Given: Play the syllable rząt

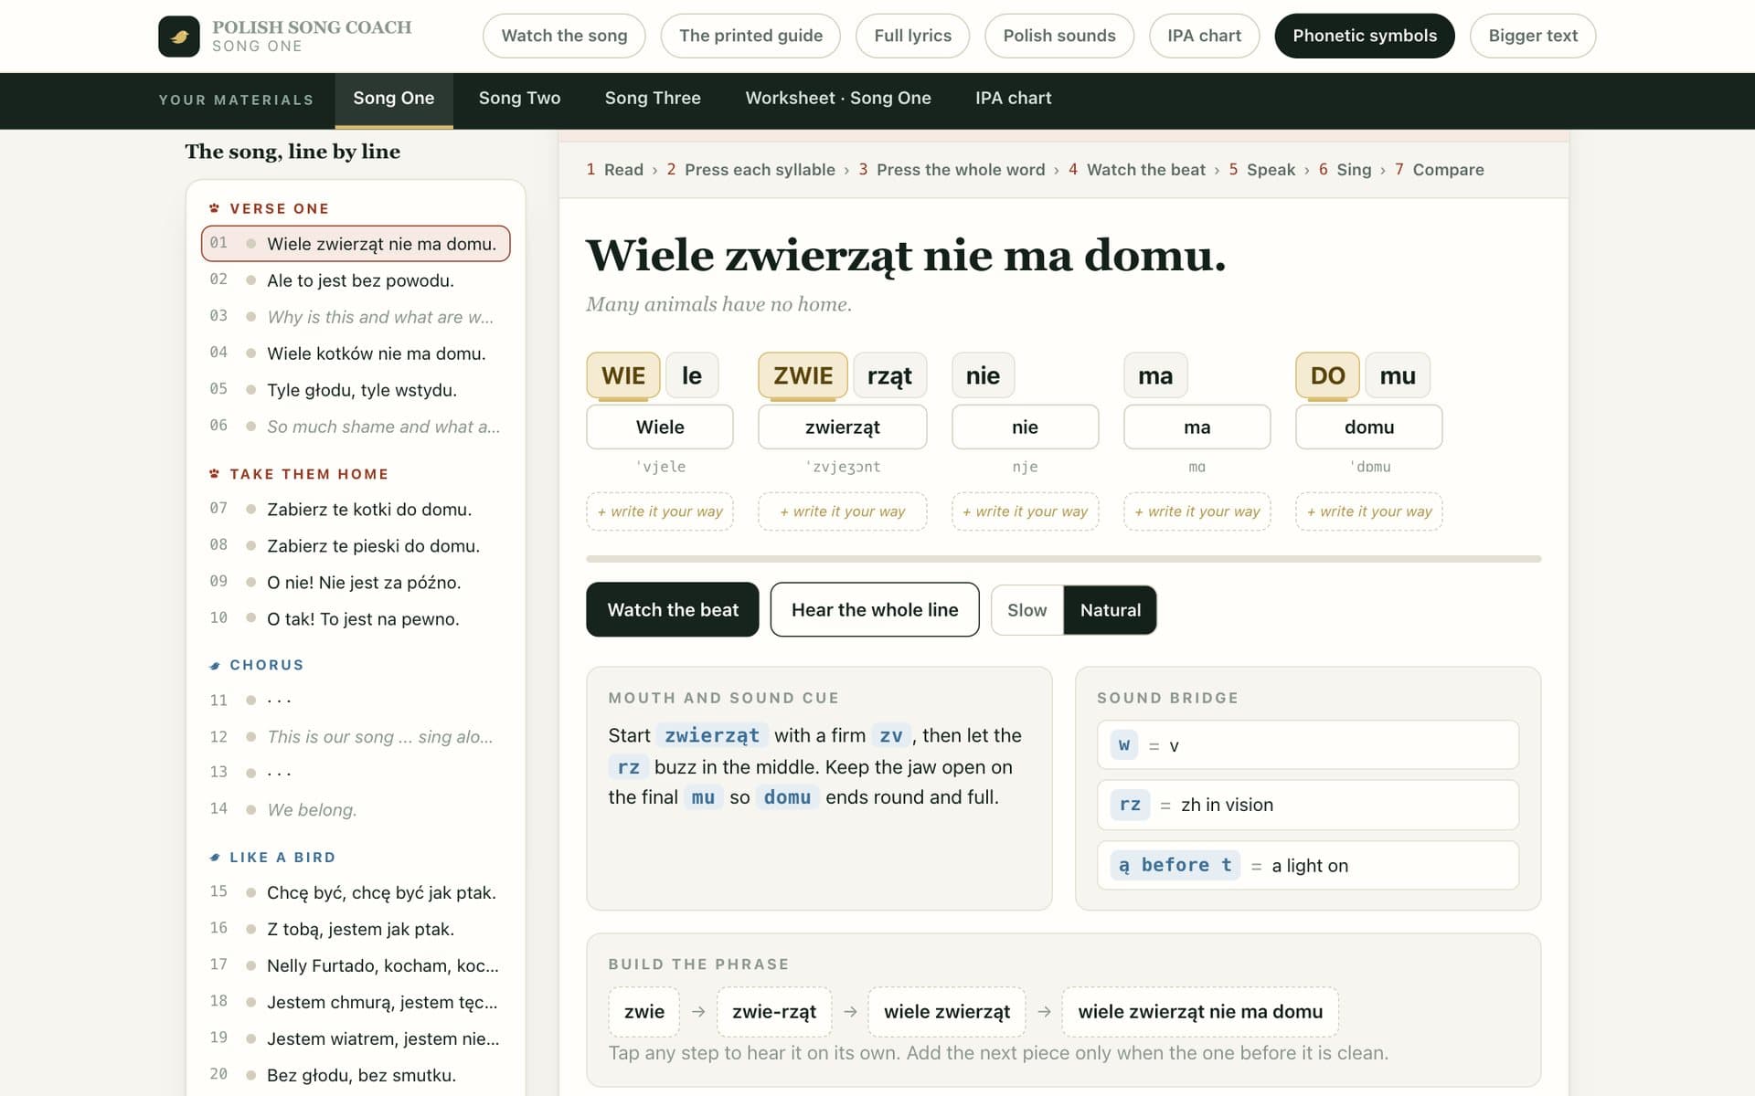Looking at the screenshot, I should [x=889, y=375].
